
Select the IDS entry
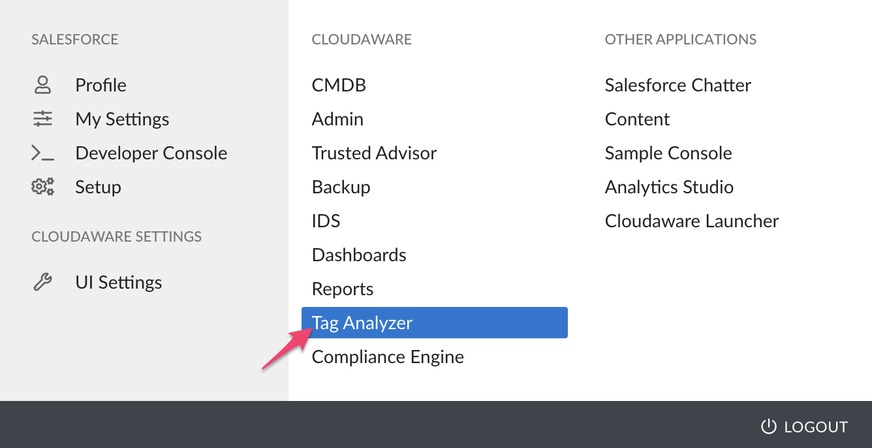pos(326,221)
